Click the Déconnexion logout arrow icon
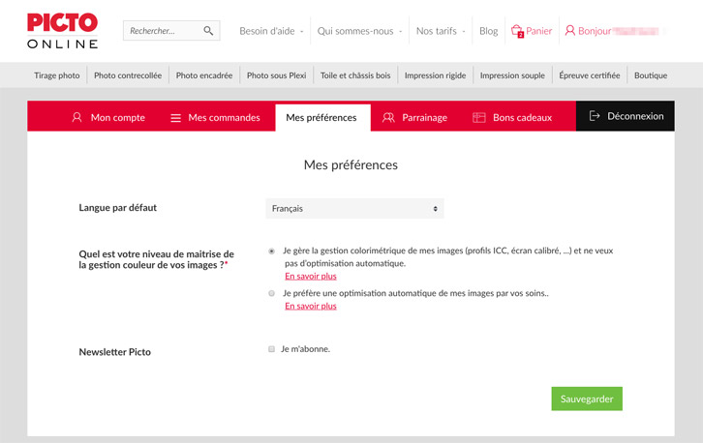 [595, 116]
